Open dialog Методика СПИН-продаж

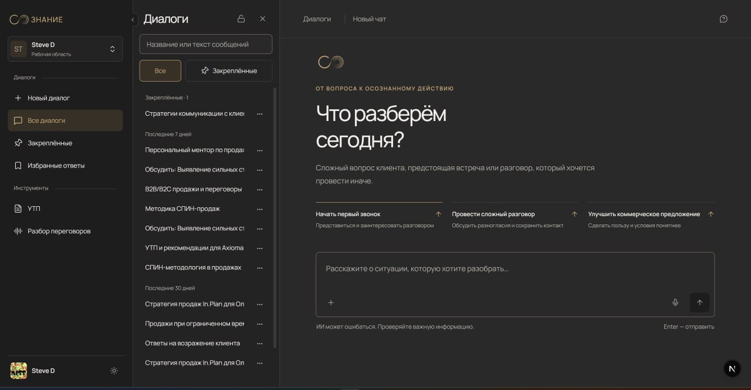pyautogui.click(x=182, y=209)
